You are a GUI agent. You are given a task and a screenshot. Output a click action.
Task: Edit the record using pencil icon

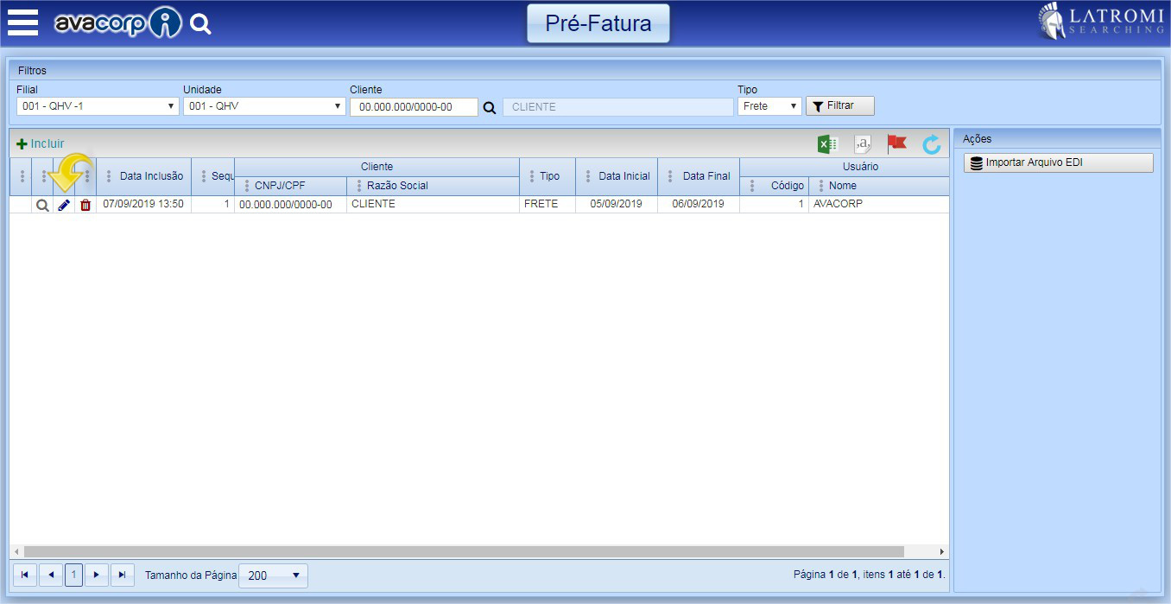[x=64, y=205]
